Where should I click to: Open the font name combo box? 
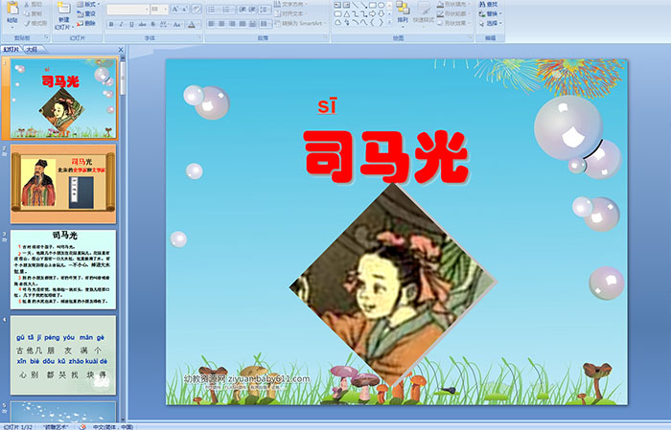[x=127, y=10]
